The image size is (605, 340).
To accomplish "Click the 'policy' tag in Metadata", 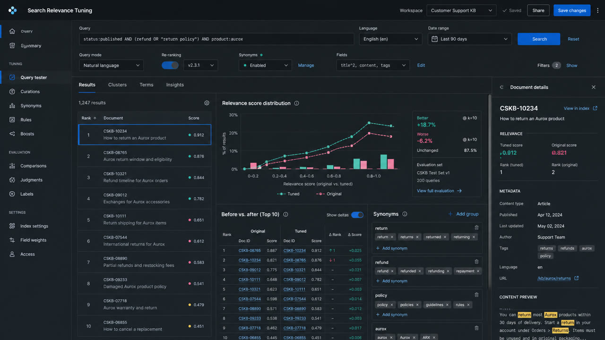I will (x=545, y=256).
